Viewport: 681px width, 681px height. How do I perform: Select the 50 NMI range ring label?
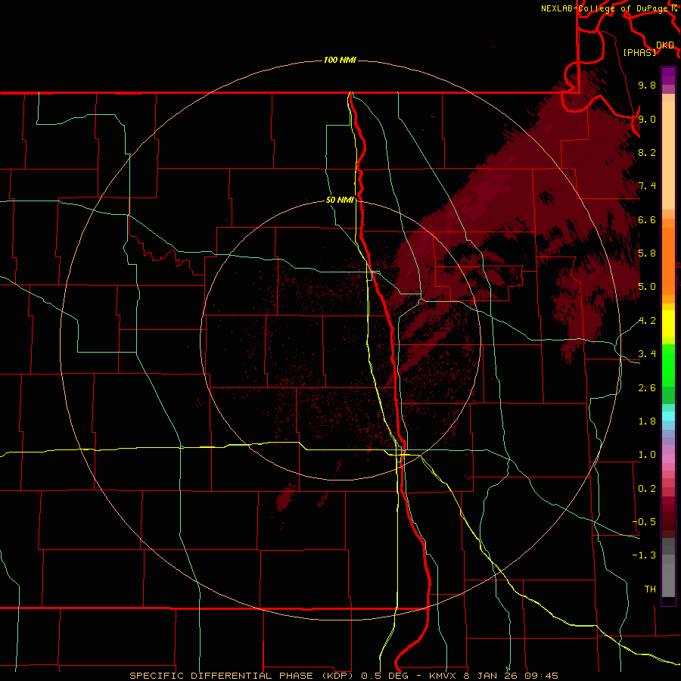point(340,201)
